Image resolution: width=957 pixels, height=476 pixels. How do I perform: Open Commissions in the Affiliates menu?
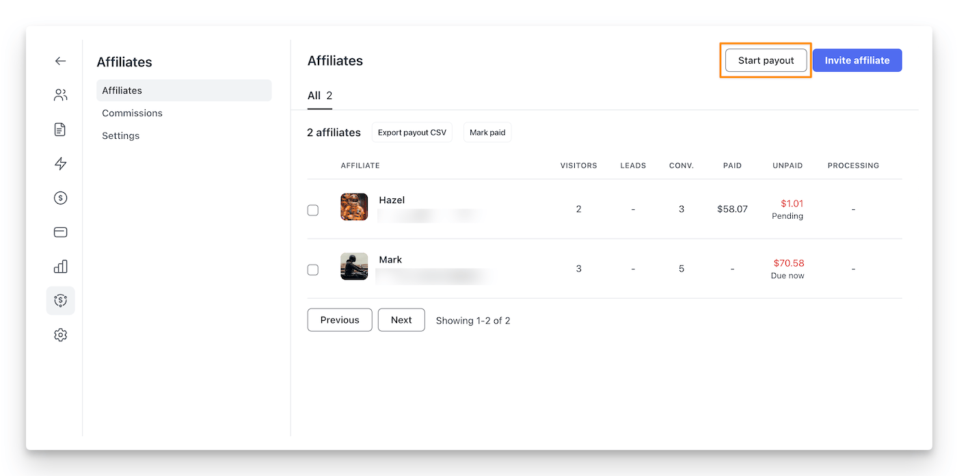(132, 113)
